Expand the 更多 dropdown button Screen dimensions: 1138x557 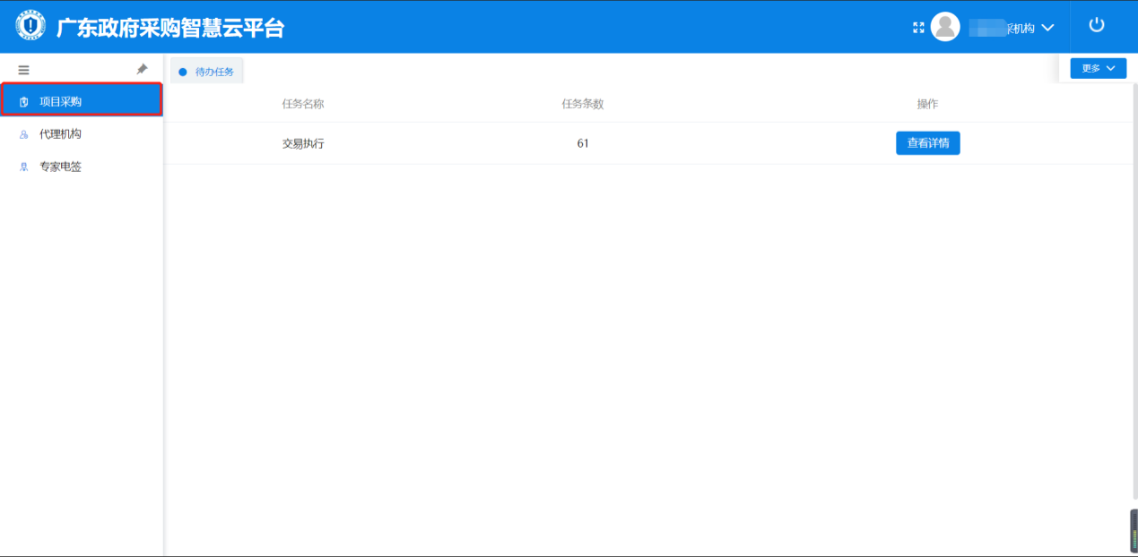(x=1098, y=68)
